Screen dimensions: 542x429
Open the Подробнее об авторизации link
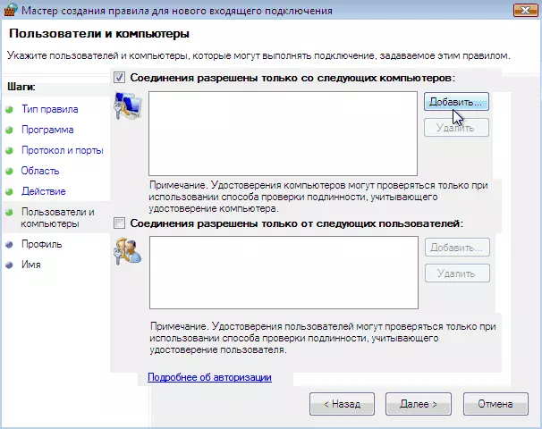[x=209, y=377]
